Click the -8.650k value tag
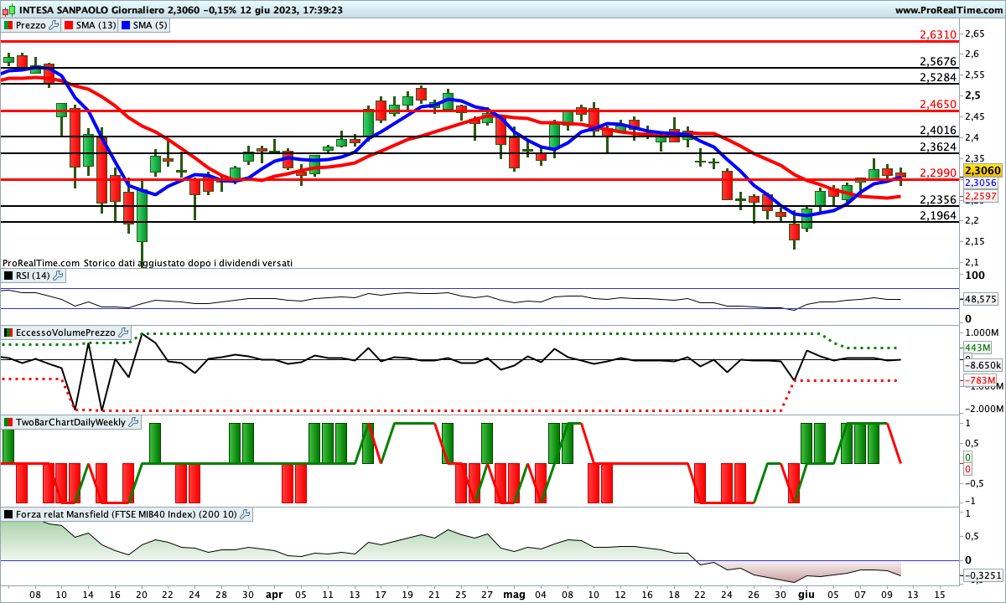Viewport: 1006px width, 603px height. pos(983,365)
